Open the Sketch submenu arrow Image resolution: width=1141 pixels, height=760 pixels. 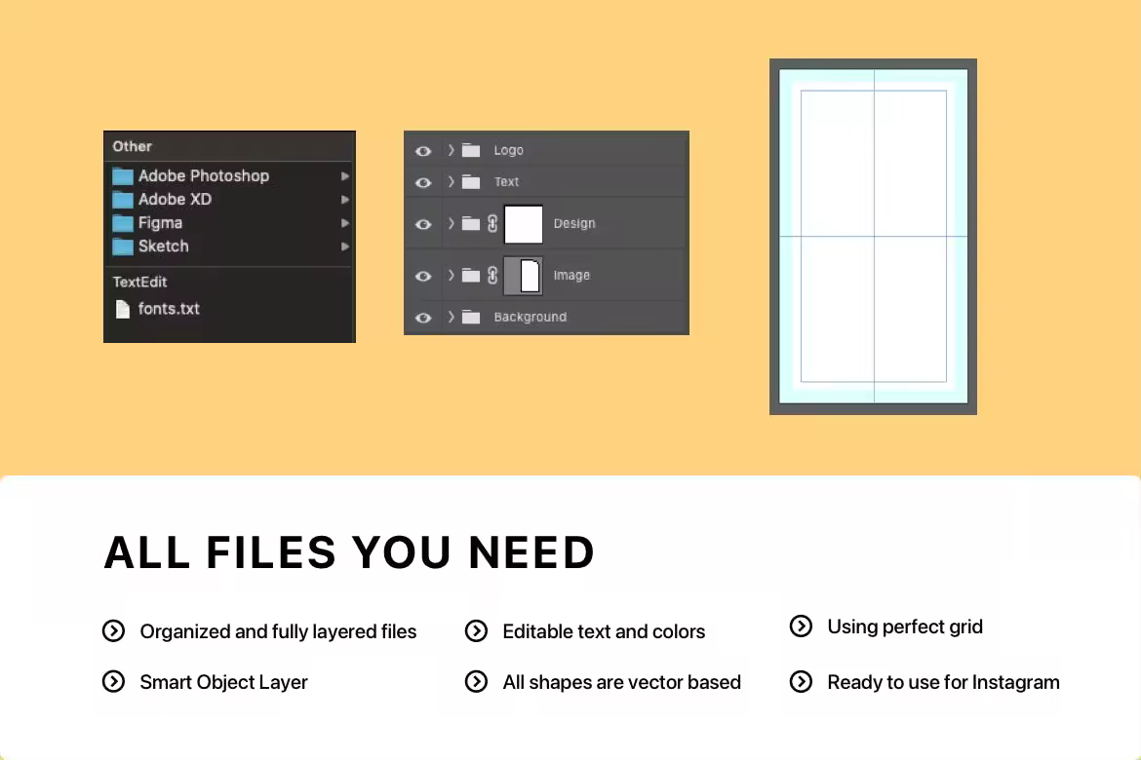(345, 247)
